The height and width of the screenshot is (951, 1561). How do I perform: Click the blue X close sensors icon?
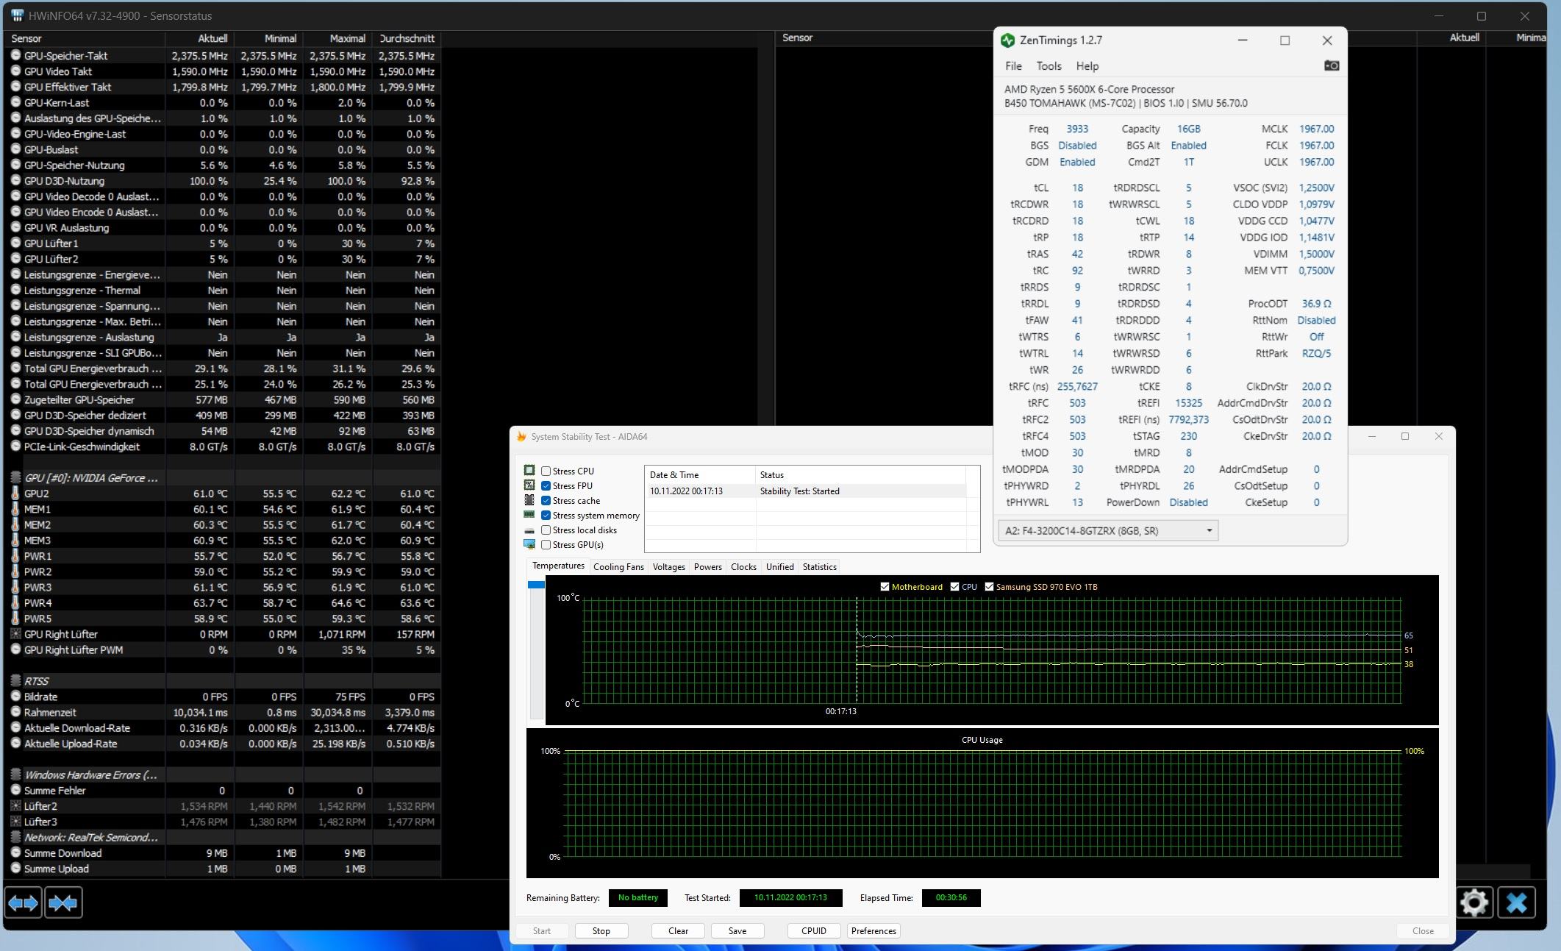1516,902
